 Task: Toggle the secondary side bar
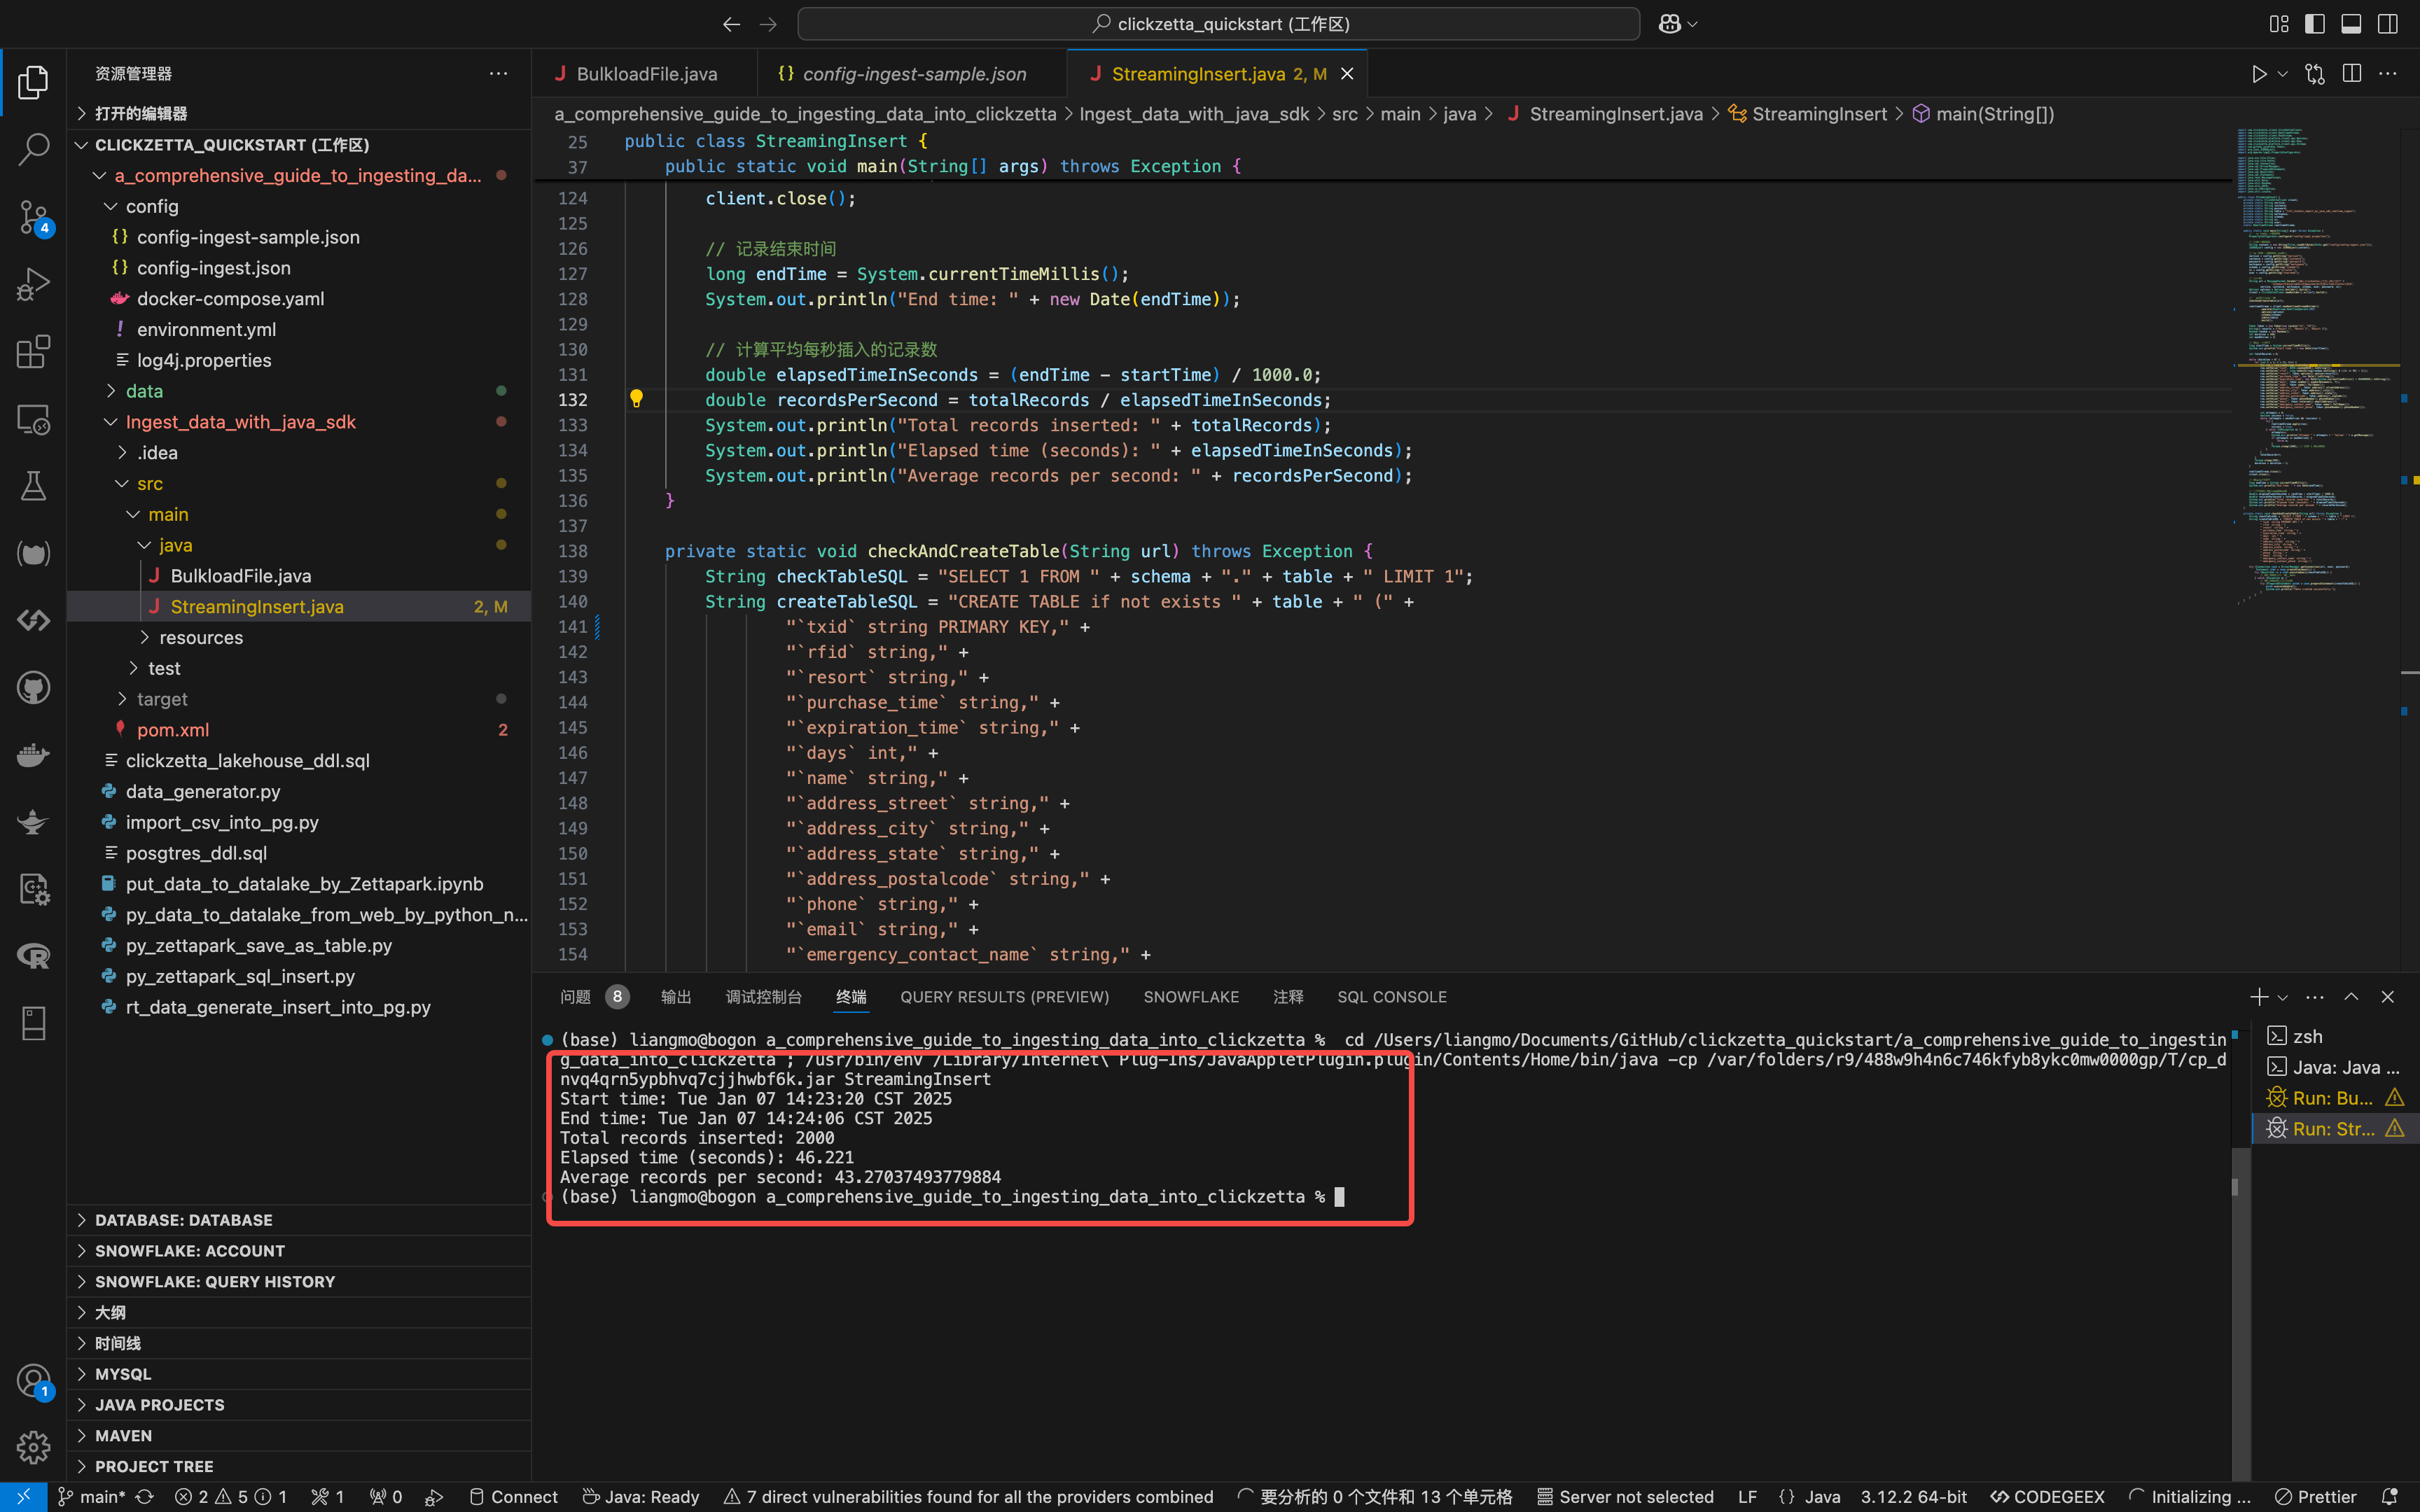[2387, 24]
